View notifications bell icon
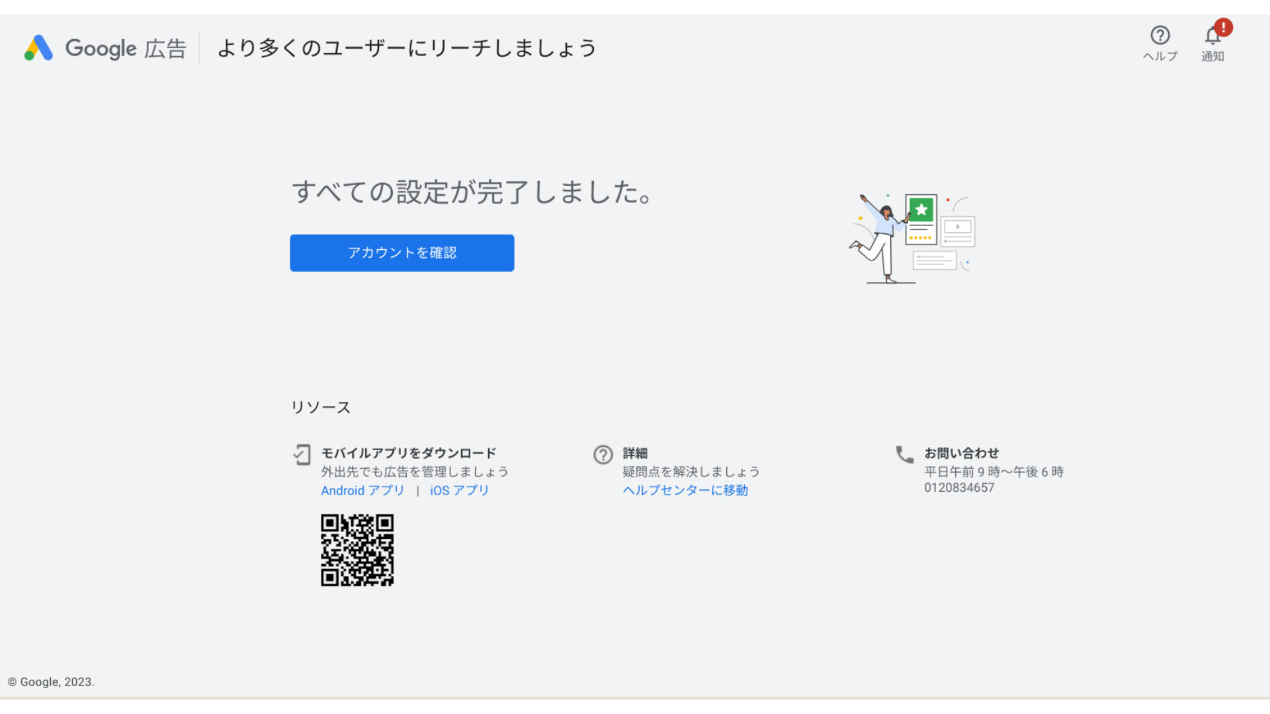1270x714 pixels. [x=1212, y=35]
